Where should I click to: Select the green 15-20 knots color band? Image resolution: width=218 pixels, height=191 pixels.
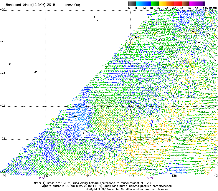(x=155, y=4)
